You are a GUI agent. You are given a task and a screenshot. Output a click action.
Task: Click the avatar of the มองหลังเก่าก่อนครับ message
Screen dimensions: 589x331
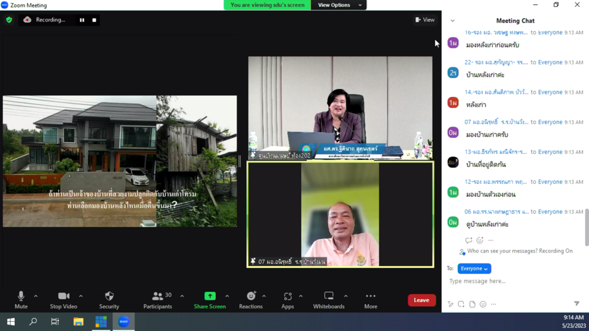[x=453, y=43]
